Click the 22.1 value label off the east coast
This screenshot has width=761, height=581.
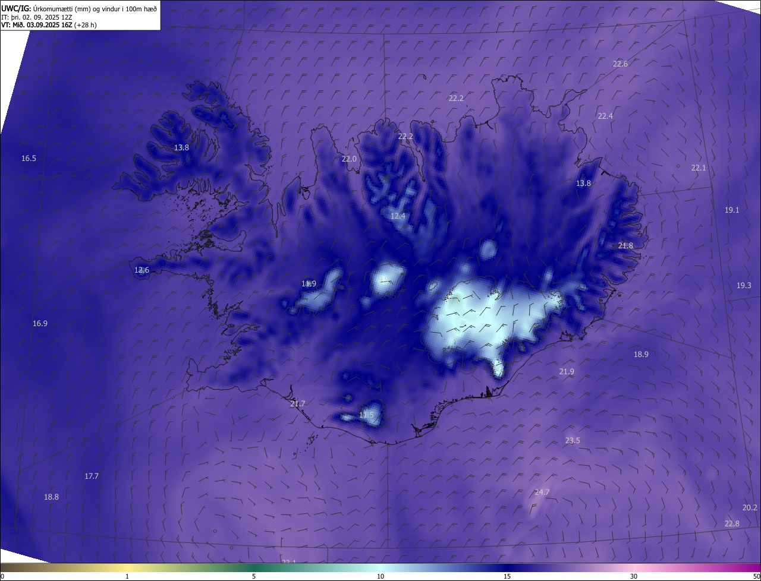pos(699,168)
